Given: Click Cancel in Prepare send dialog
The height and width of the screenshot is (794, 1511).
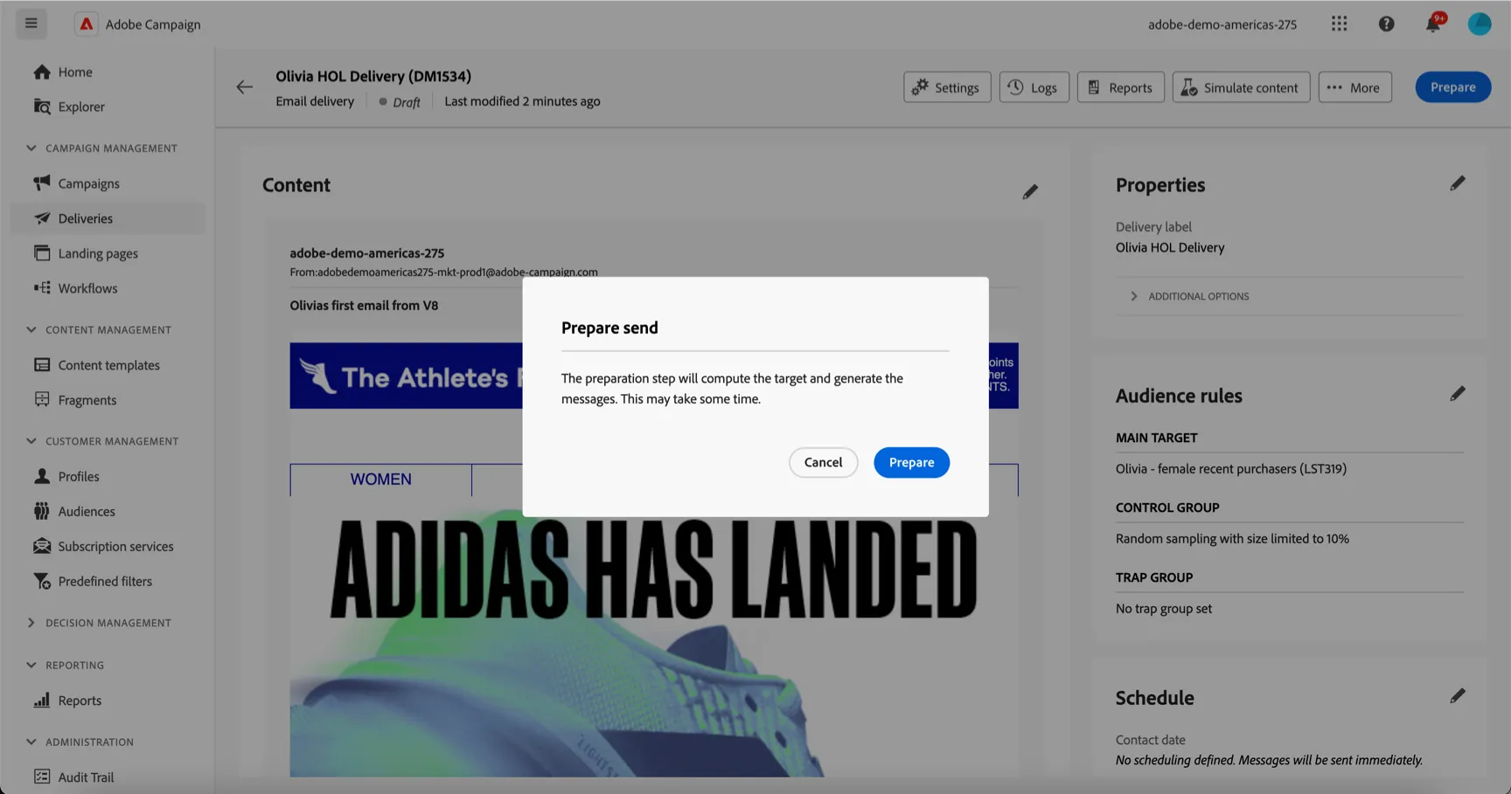Looking at the screenshot, I should click(x=823, y=462).
